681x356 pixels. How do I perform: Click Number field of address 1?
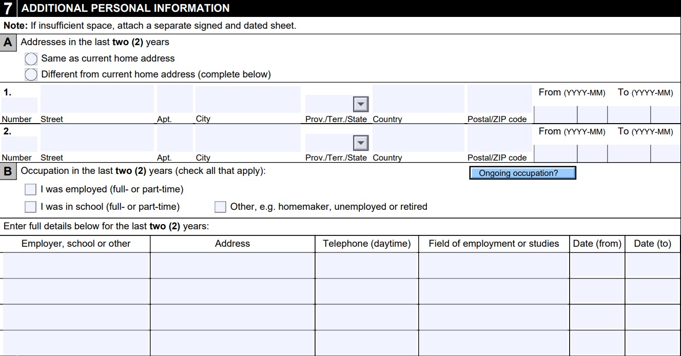20,105
